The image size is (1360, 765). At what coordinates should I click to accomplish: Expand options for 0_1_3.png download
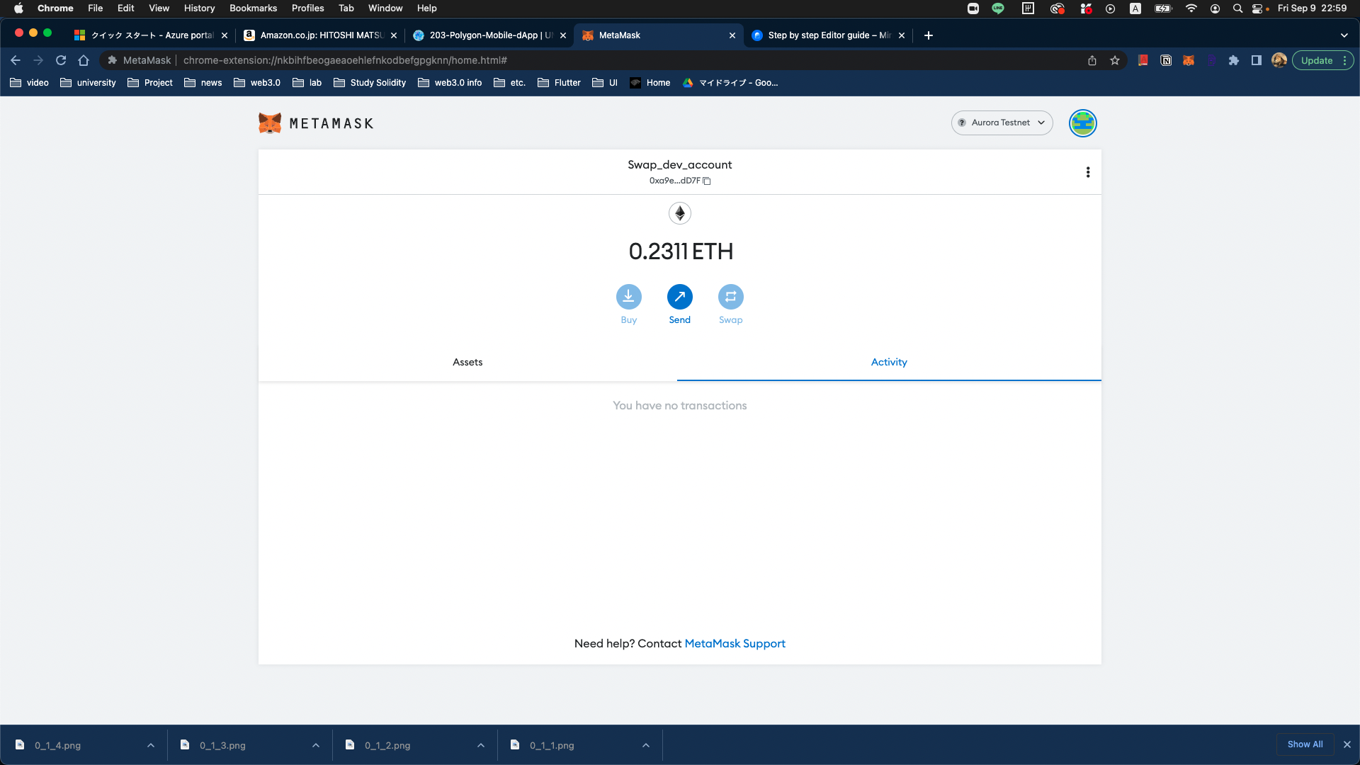pos(316,745)
